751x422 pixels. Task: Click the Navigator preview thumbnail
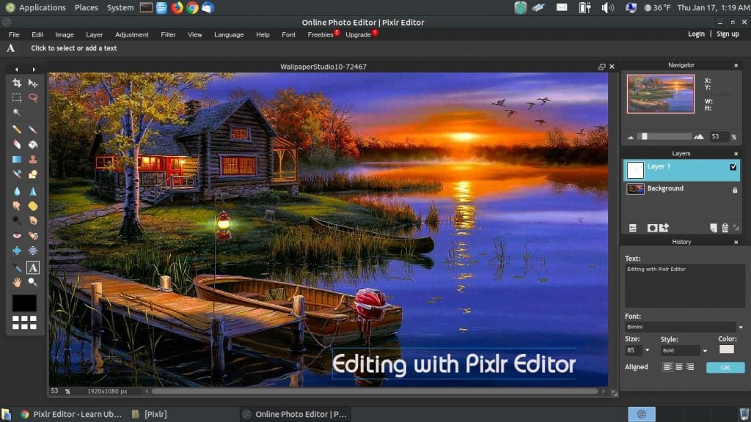point(661,94)
